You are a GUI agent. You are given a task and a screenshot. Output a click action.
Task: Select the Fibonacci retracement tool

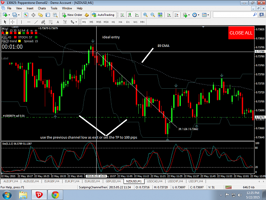pyautogui.click(x=51, y=22)
